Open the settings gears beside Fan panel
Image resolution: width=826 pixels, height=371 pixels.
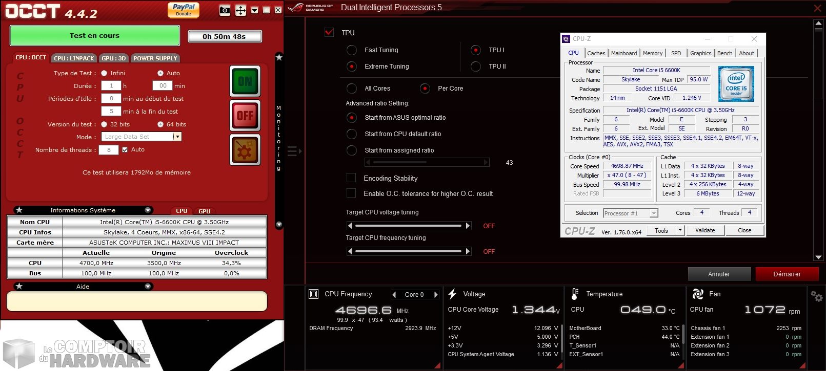pyautogui.click(x=816, y=296)
